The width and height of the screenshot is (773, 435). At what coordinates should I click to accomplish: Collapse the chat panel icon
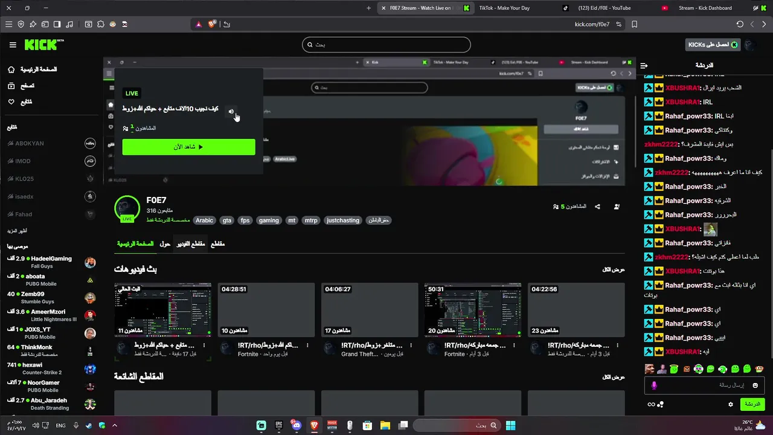(644, 65)
